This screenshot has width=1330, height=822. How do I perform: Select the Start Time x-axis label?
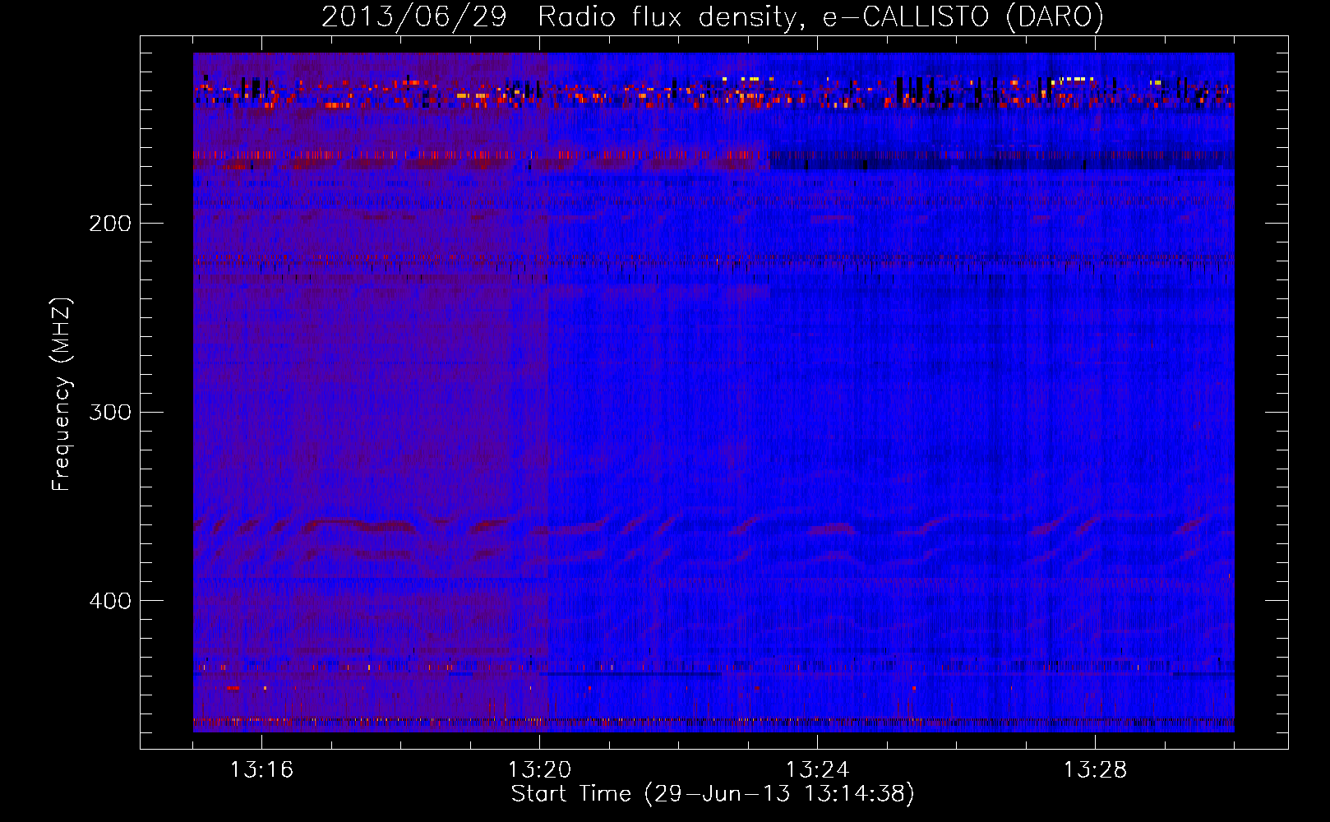point(713,794)
